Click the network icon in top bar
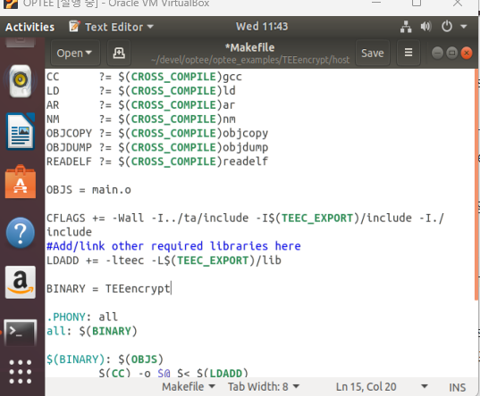 pyautogui.click(x=406, y=27)
